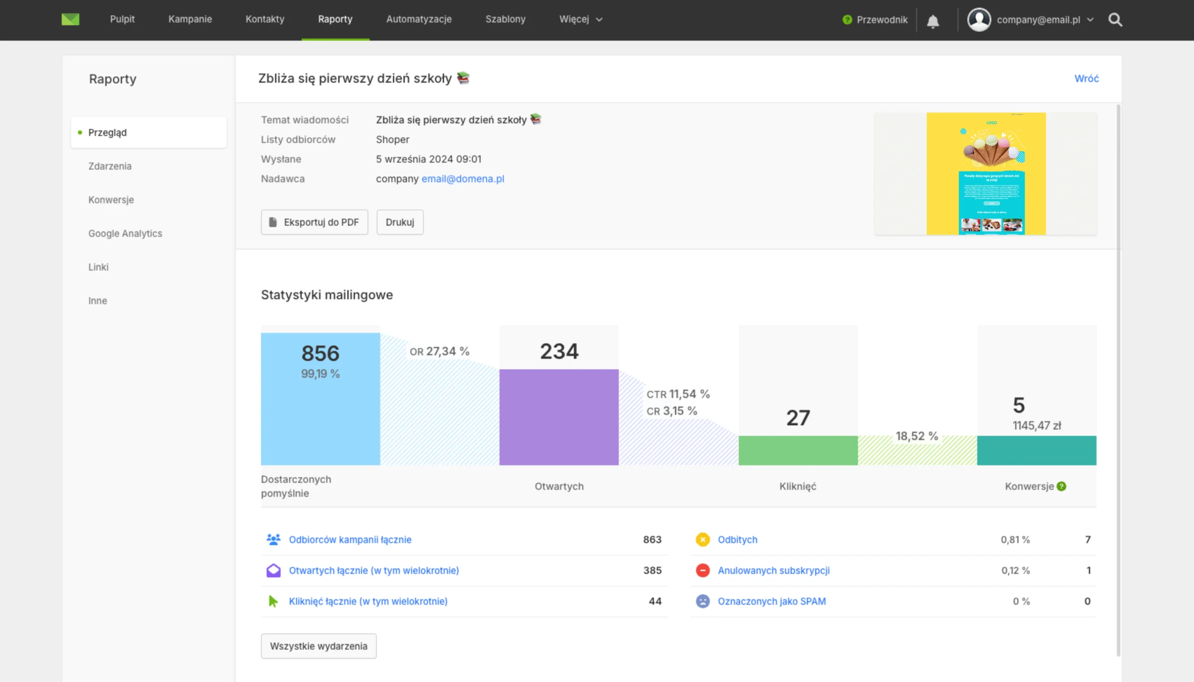This screenshot has height=682, width=1194.
Task: Click the green envelope logo icon
Action: pyautogui.click(x=70, y=19)
